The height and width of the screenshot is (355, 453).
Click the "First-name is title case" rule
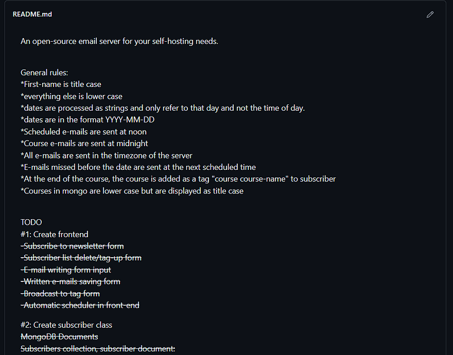coord(61,84)
